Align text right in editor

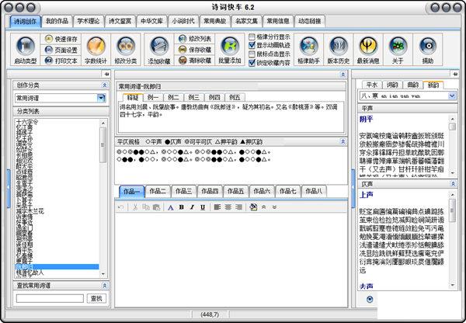click(238, 207)
